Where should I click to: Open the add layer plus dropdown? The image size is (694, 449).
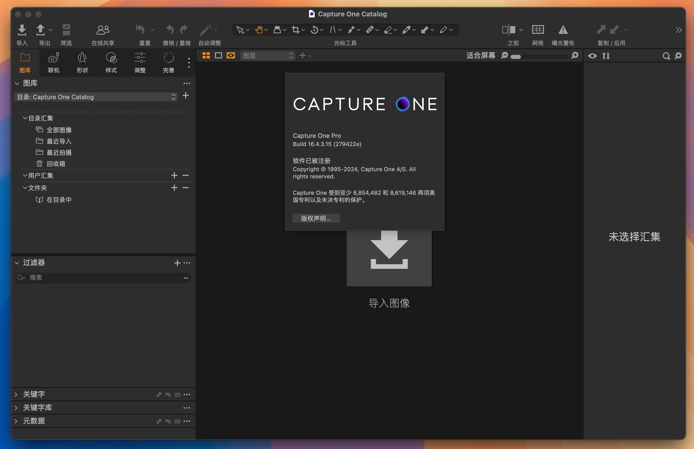[305, 55]
